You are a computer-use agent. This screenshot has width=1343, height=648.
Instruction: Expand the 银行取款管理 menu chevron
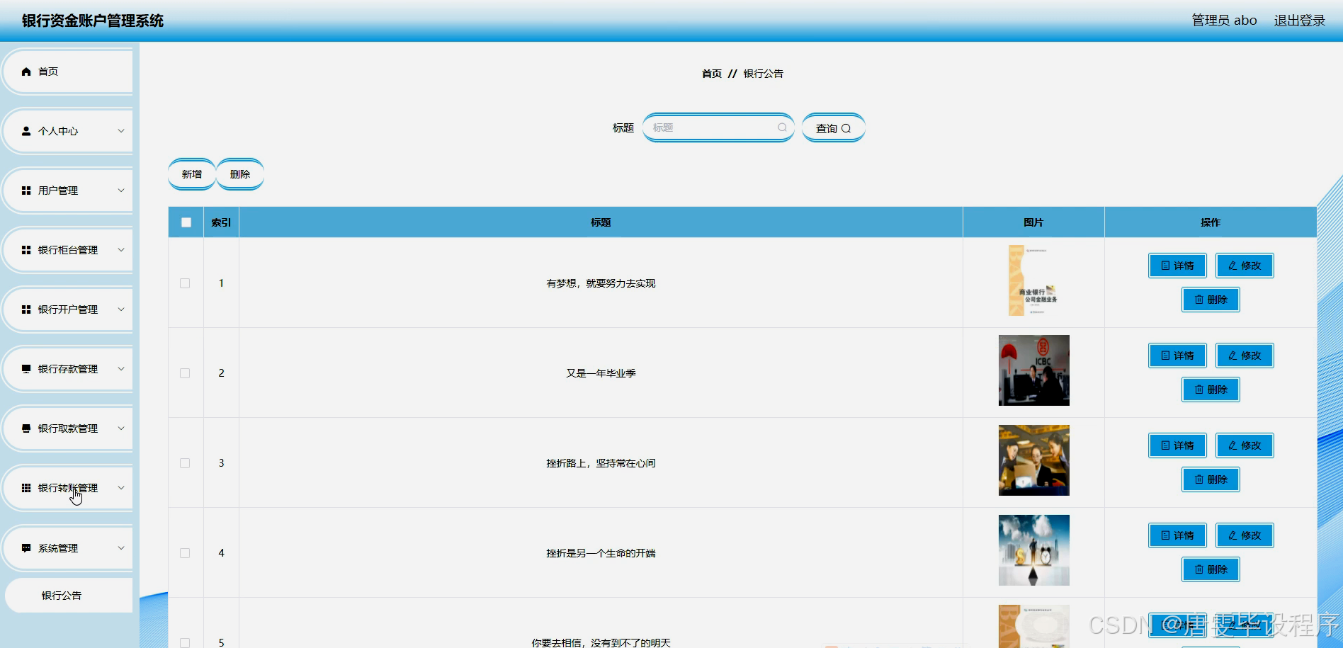click(121, 428)
